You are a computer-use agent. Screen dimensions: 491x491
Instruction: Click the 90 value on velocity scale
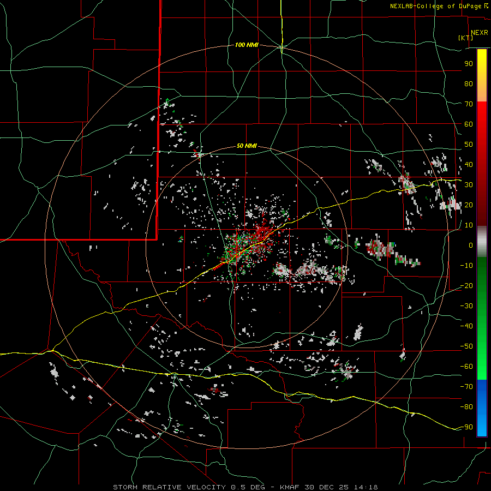[469, 64]
